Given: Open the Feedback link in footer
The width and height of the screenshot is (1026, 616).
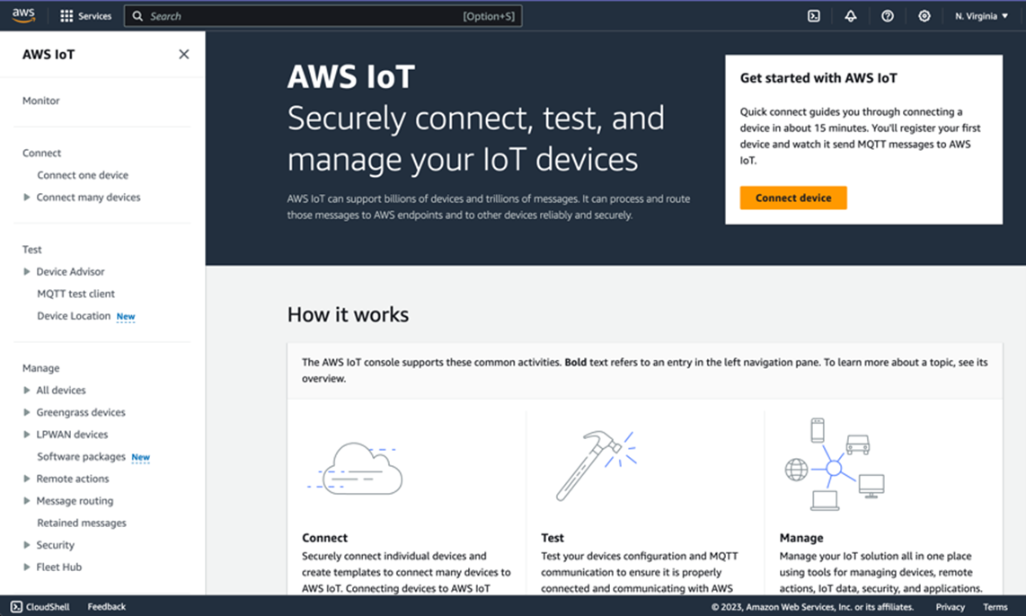Looking at the screenshot, I should pos(107,607).
